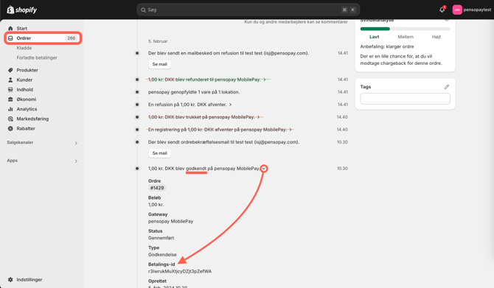Click the 'Højt' risk label
Screen dimensions: 494x288
pyautogui.click(x=436, y=37)
